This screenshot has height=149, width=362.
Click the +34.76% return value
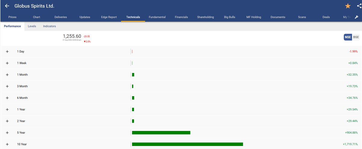coord(352,98)
